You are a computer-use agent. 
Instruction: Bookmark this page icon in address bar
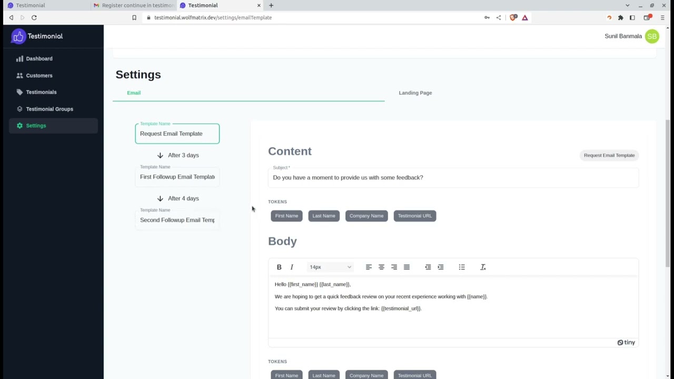(134, 17)
